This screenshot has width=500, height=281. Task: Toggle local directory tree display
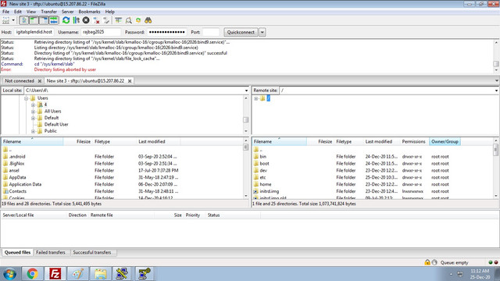click(x=34, y=20)
